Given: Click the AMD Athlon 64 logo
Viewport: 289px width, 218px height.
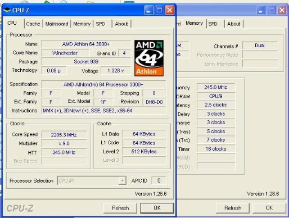Looking at the screenshot, I should coord(149,58).
